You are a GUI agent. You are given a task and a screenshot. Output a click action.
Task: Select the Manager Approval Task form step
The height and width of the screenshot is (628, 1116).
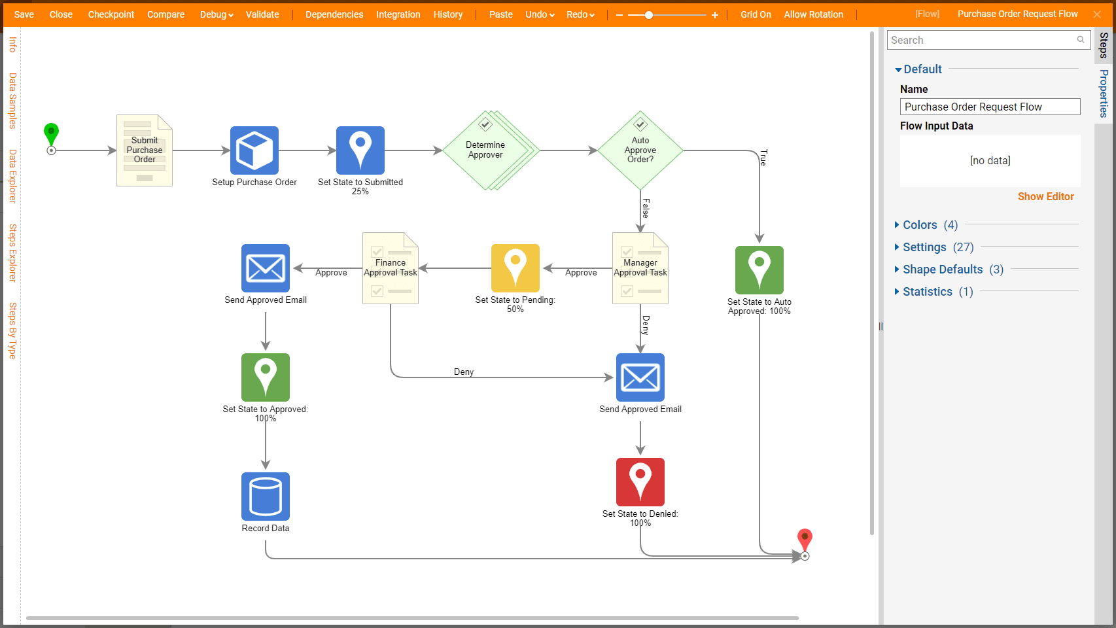point(640,268)
